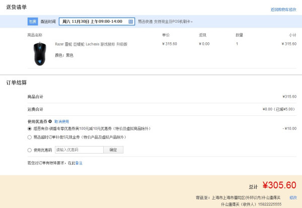Click 返回购物车修改 link
The width and height of the screenshot is (302, 208).
283,10
